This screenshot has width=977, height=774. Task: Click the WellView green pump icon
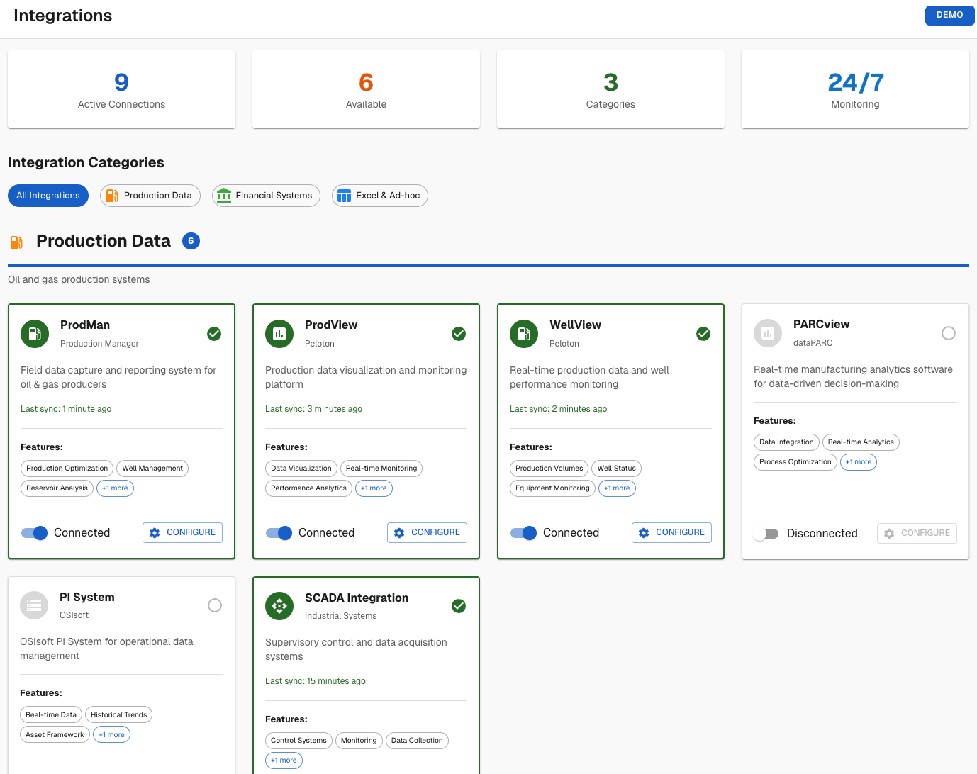523,334
